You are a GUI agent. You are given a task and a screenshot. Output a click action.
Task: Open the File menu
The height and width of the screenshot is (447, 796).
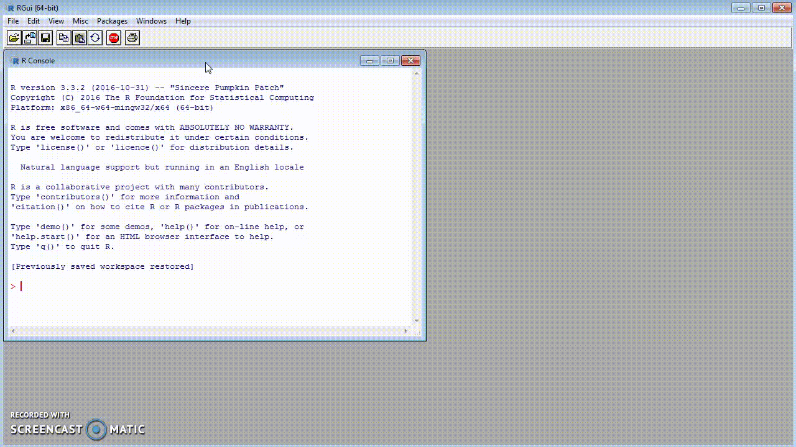[12, 20]
